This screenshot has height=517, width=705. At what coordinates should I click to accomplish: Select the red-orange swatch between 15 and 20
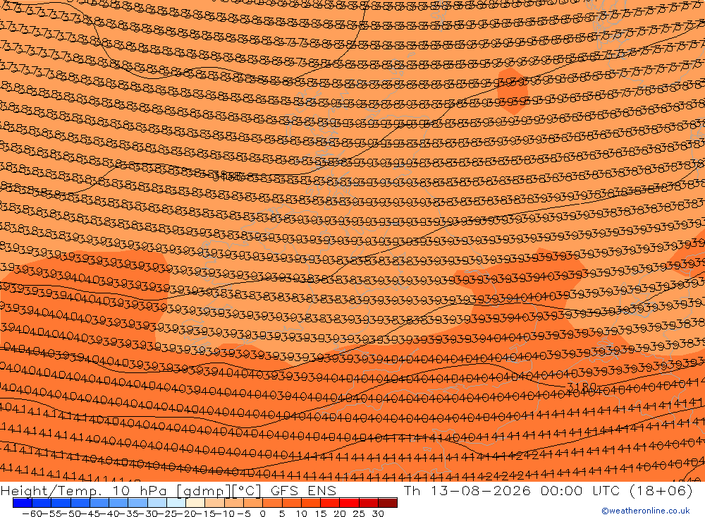330,503
